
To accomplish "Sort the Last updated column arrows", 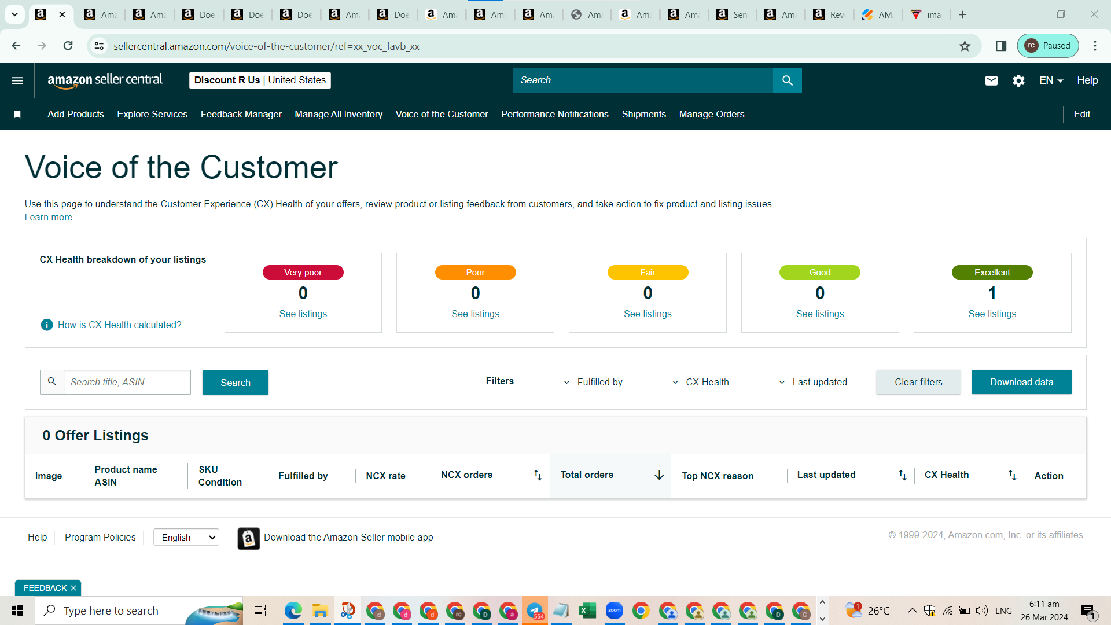I will [x=902, y=475].
